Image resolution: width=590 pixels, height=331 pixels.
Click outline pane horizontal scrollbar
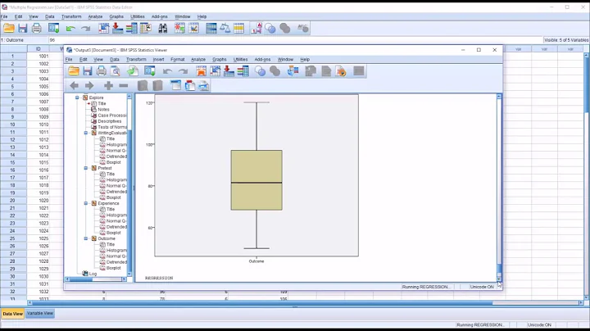(97, 279)
